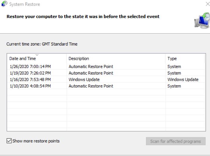
Task: Click the System Restore title bar icon
Action: point(4,4)
